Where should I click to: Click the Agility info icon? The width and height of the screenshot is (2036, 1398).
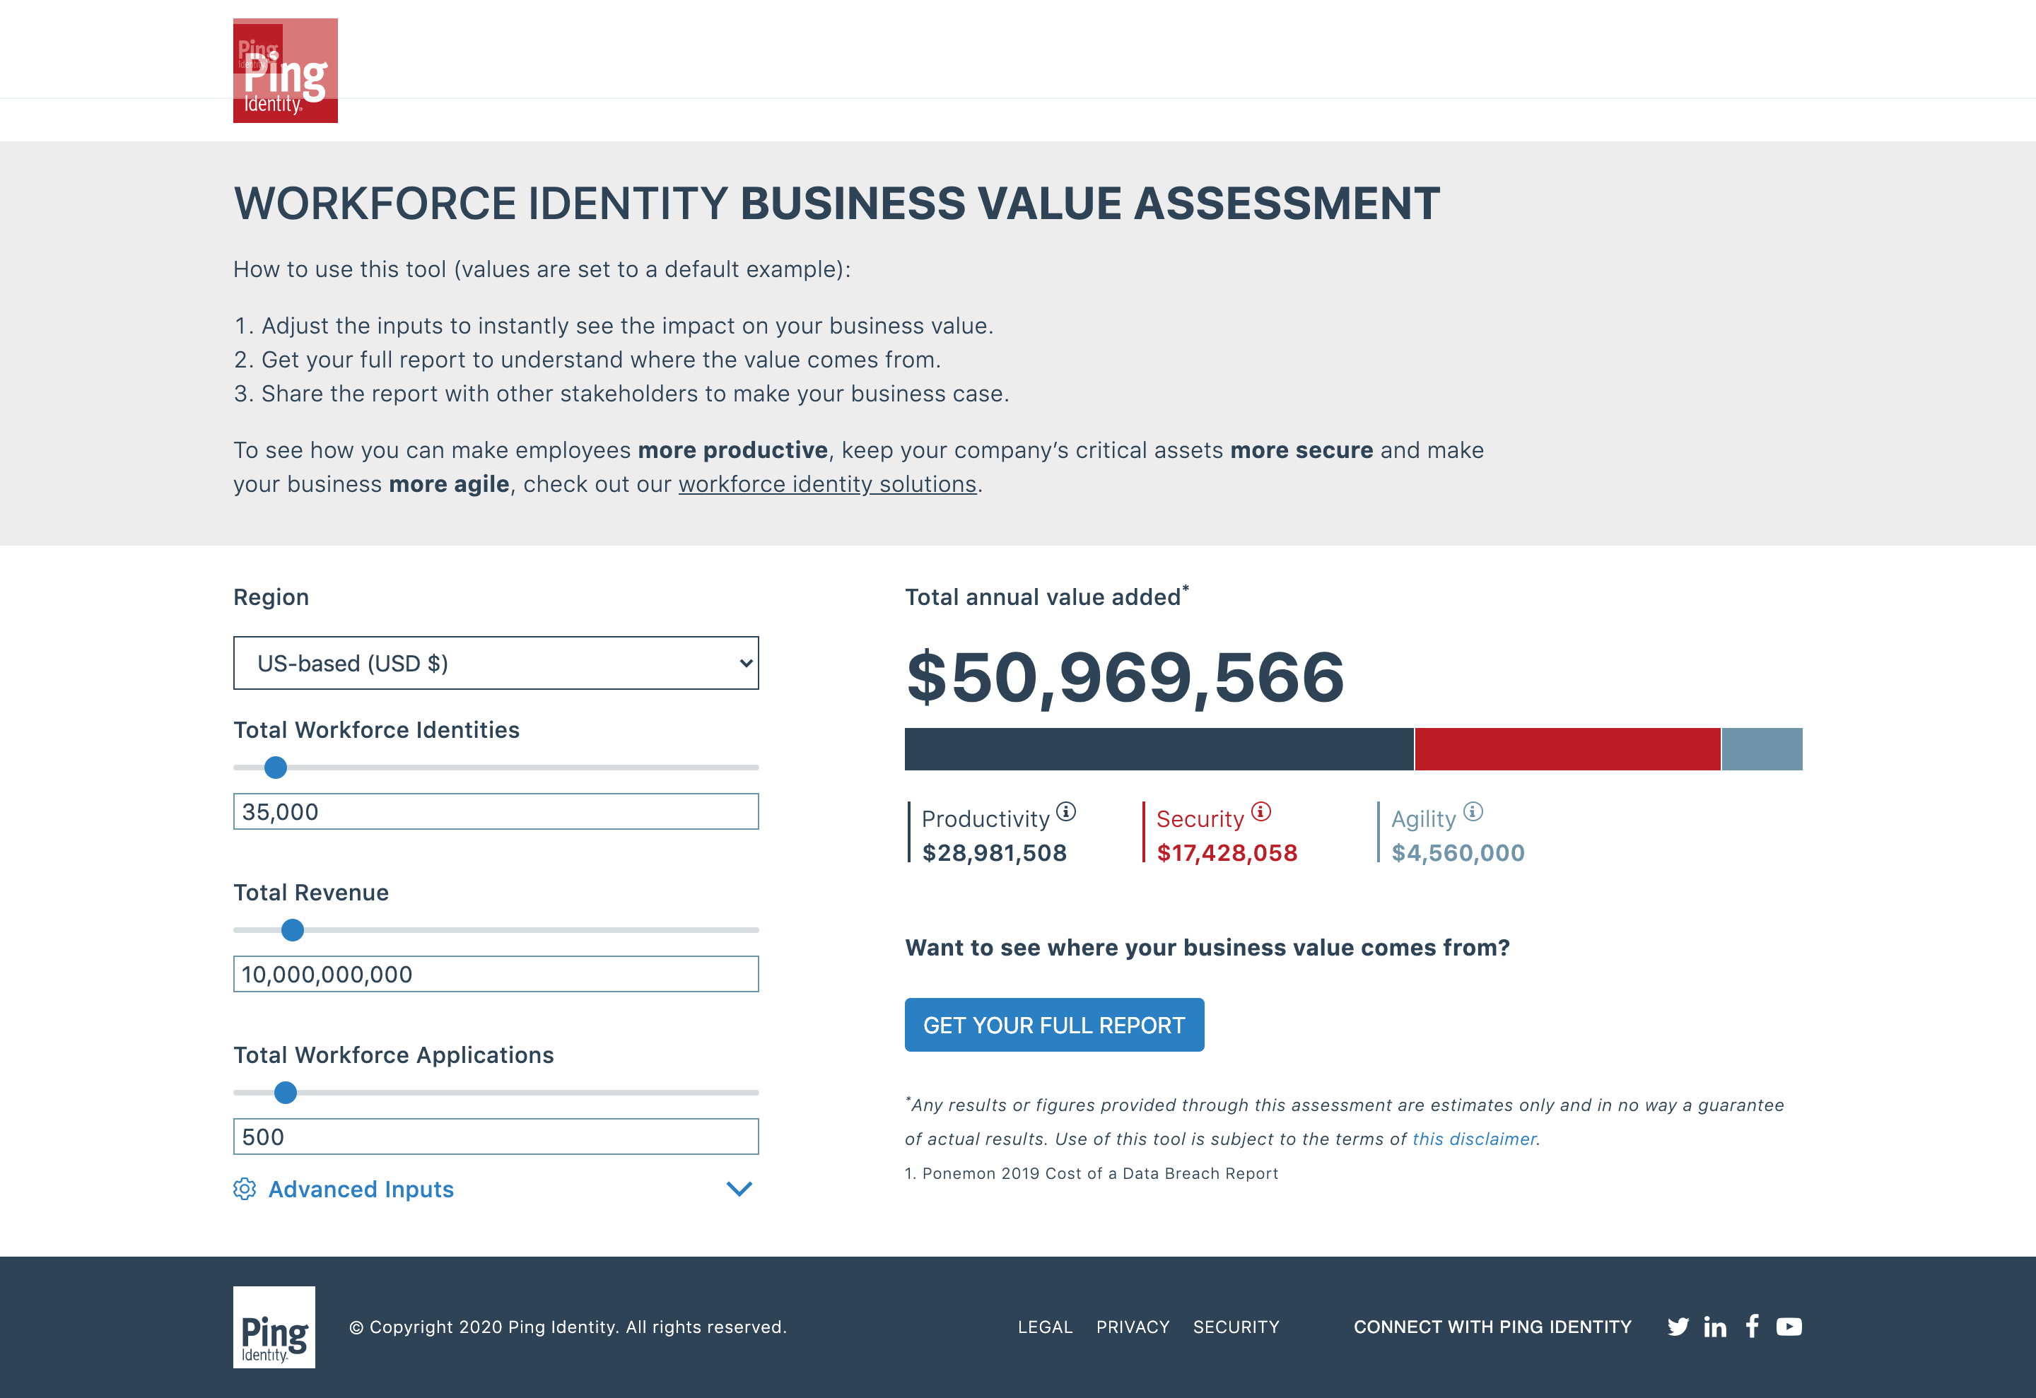[x=1473, y=811]
